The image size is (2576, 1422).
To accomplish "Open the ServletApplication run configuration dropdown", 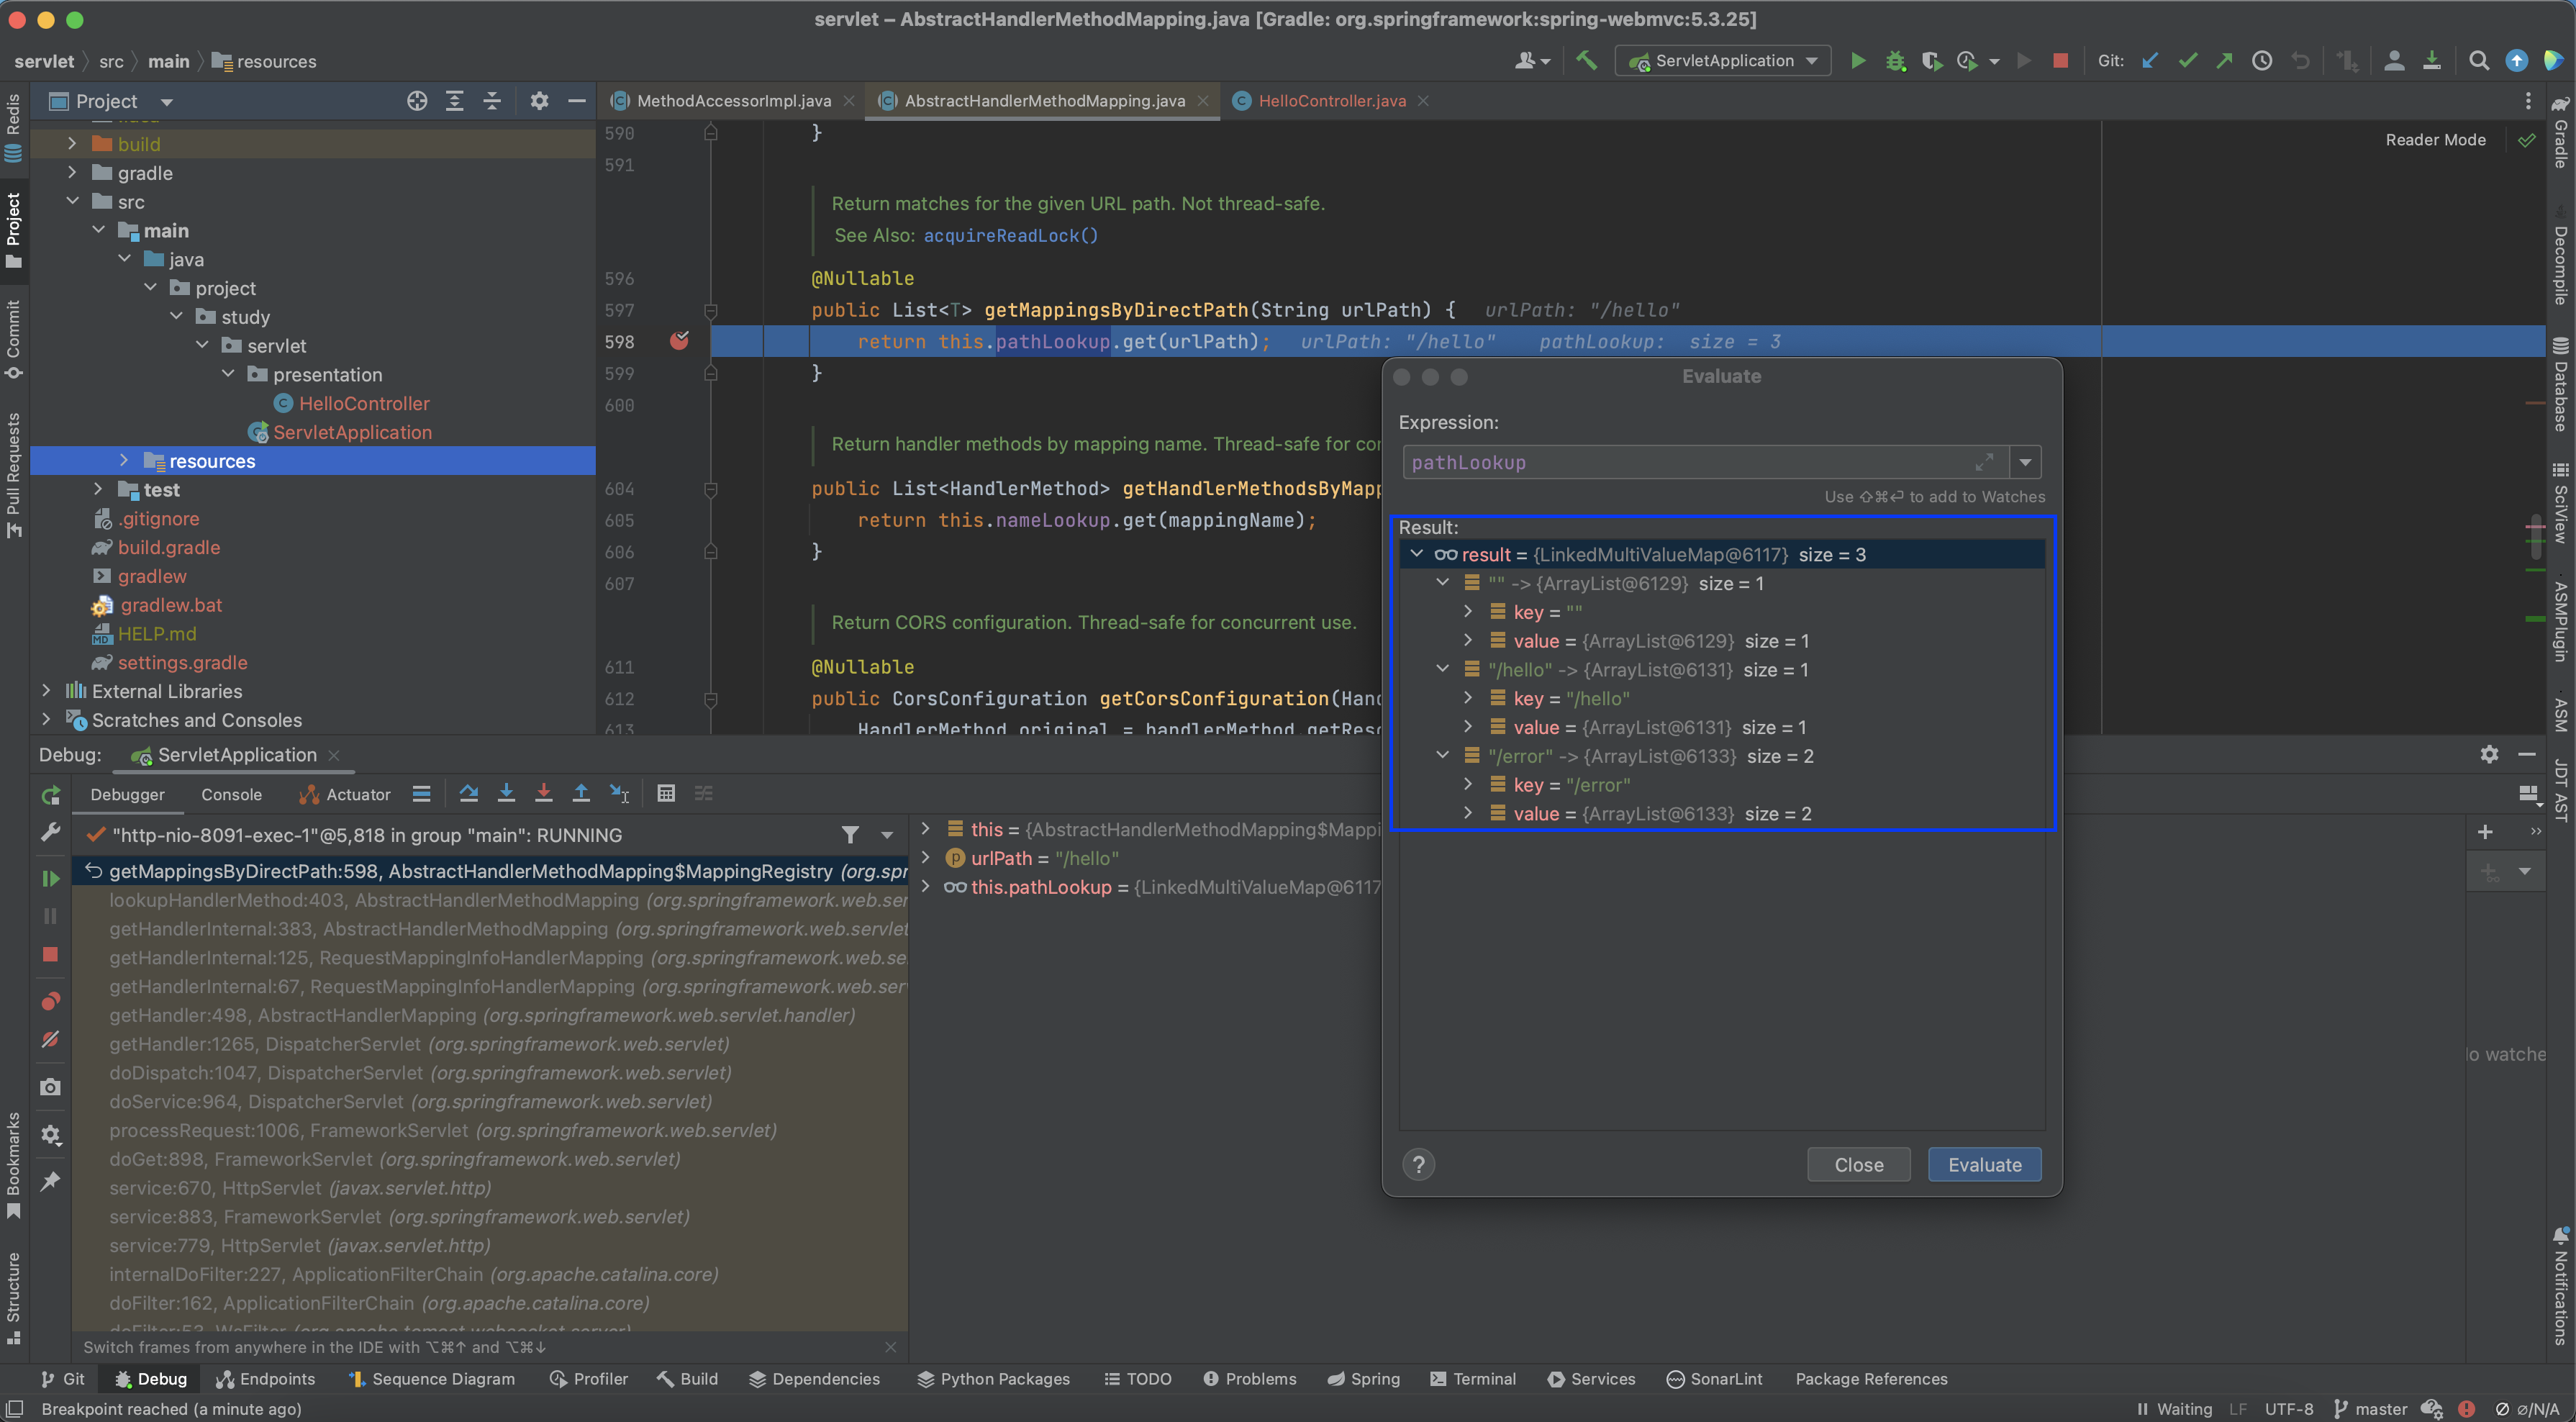I will pos(1723,61).
